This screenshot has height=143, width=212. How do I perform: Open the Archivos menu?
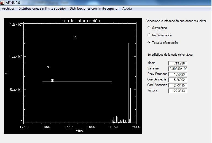click(8, 9)
